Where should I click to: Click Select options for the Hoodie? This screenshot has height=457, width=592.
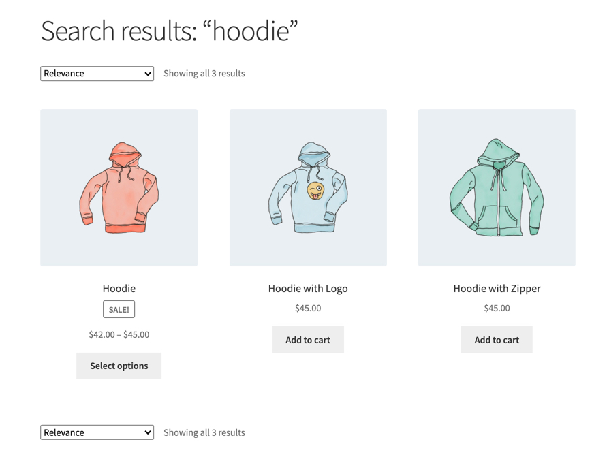[119, 366]
